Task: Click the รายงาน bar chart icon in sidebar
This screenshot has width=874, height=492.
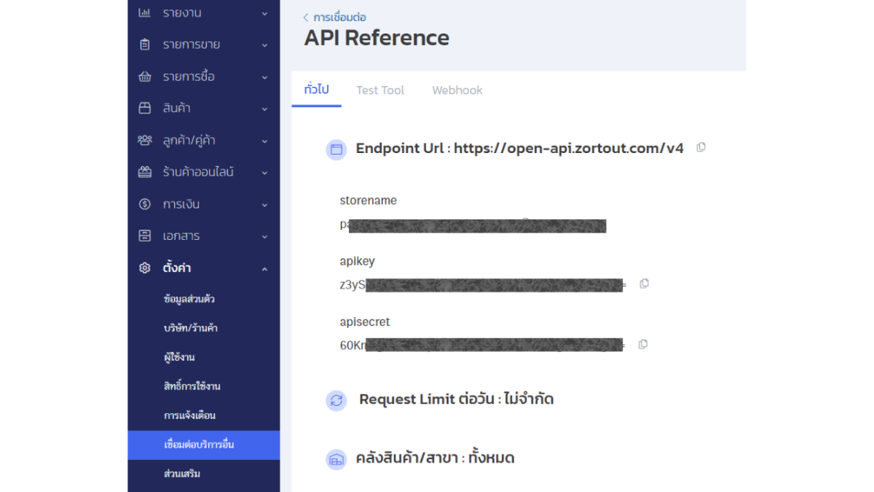Action: click(143, 12)
